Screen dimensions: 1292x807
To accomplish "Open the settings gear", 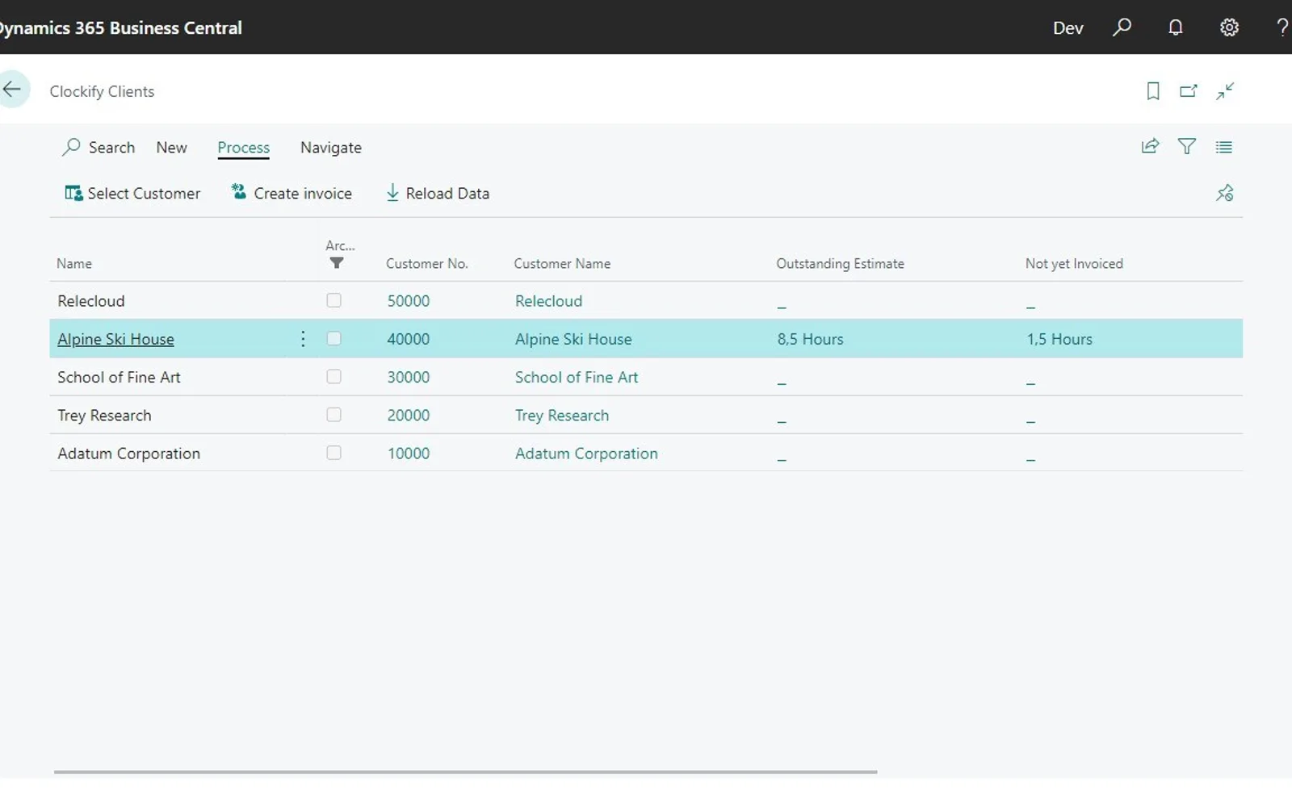I will tap(1229, 27).
